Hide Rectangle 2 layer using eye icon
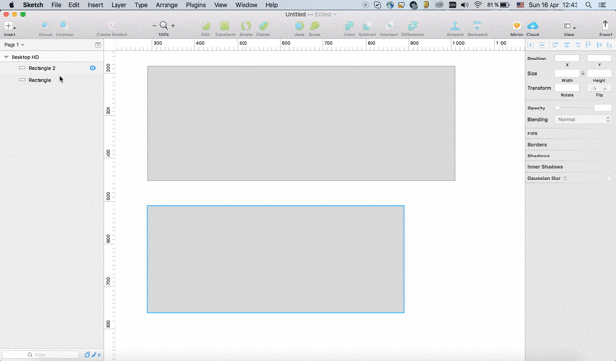The image size is (616, 361). point(92,68)
